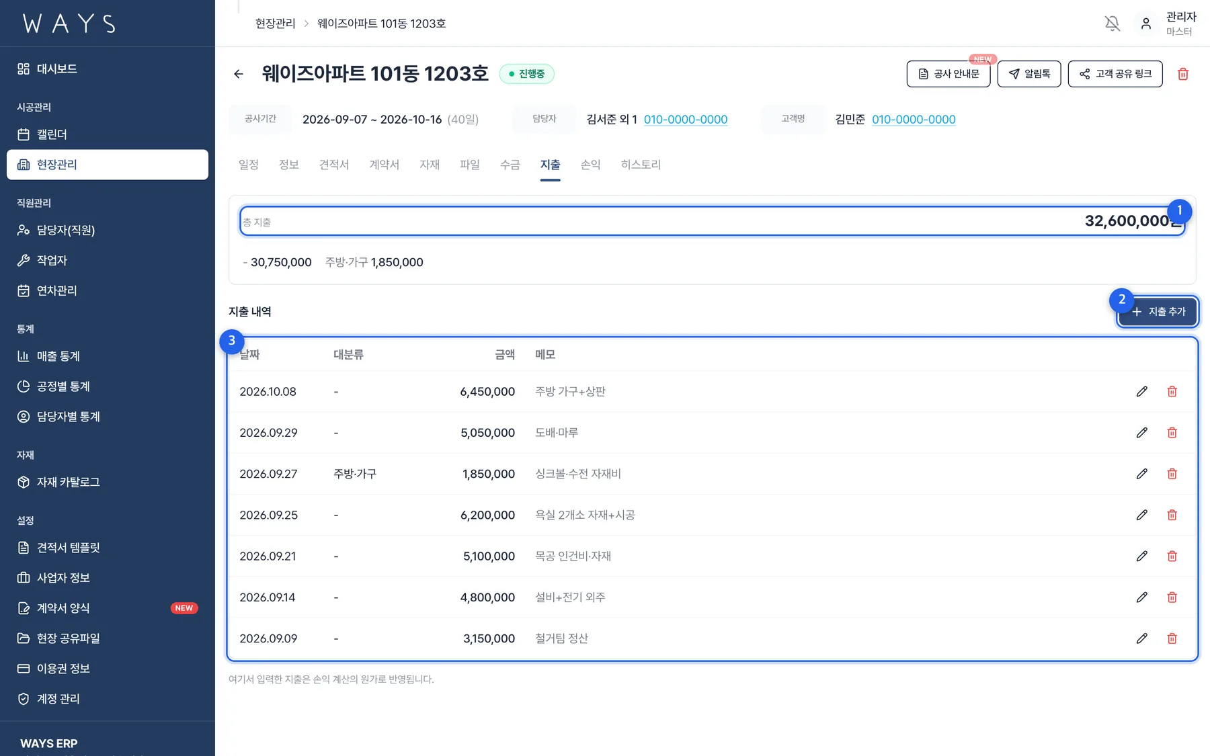Open the 공사 안내문 button
Screen dimensions: 1210x756
click(x=949, y=74)
